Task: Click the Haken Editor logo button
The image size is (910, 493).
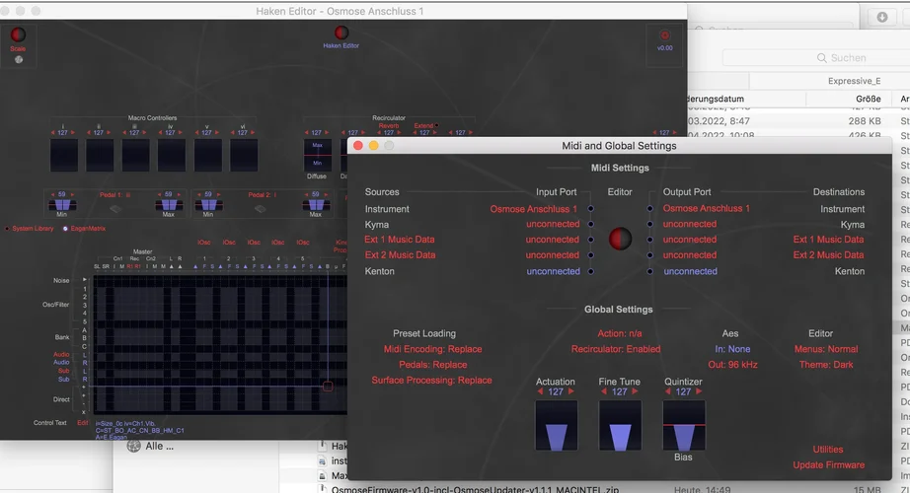Action: point(341,33)
